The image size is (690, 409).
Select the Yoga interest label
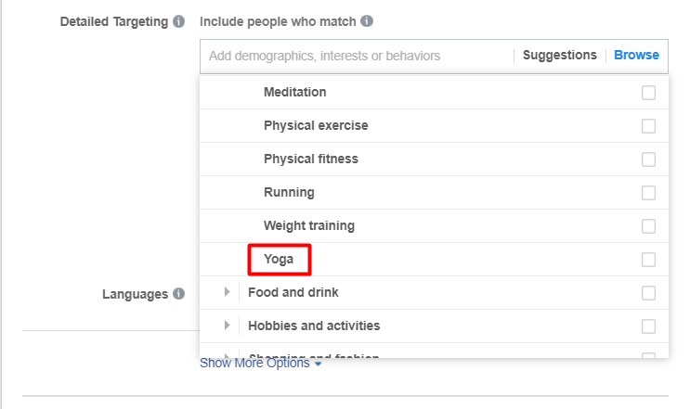point(279,259)
